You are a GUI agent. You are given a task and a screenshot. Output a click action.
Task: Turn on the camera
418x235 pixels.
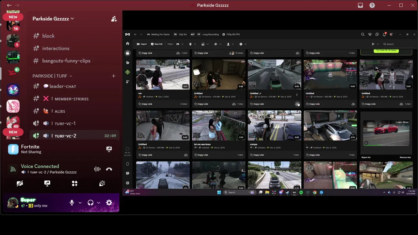click(x=20, y=183)
